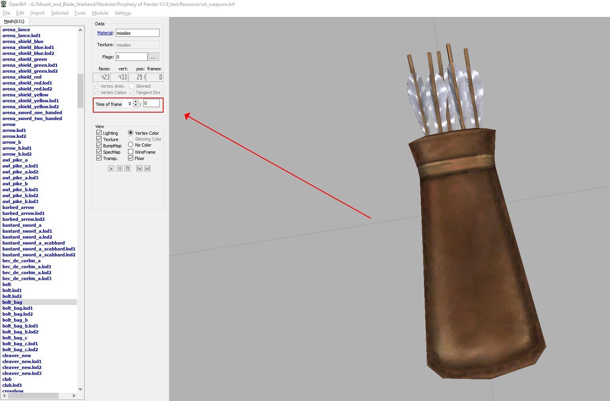Click the Flags value input field
This screenshot has width=610, height=401.
132,57
